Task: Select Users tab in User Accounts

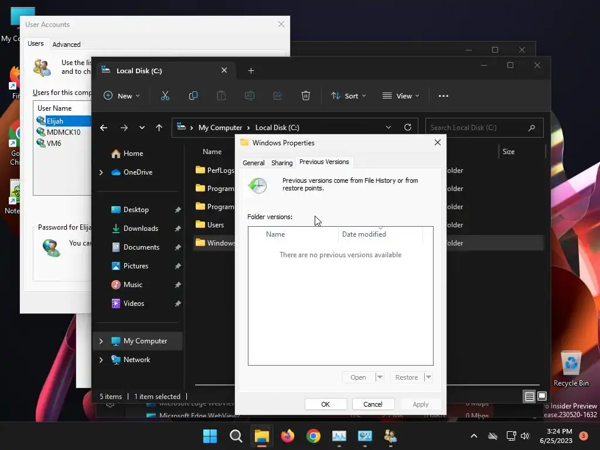Action: (x=36, y=43)
